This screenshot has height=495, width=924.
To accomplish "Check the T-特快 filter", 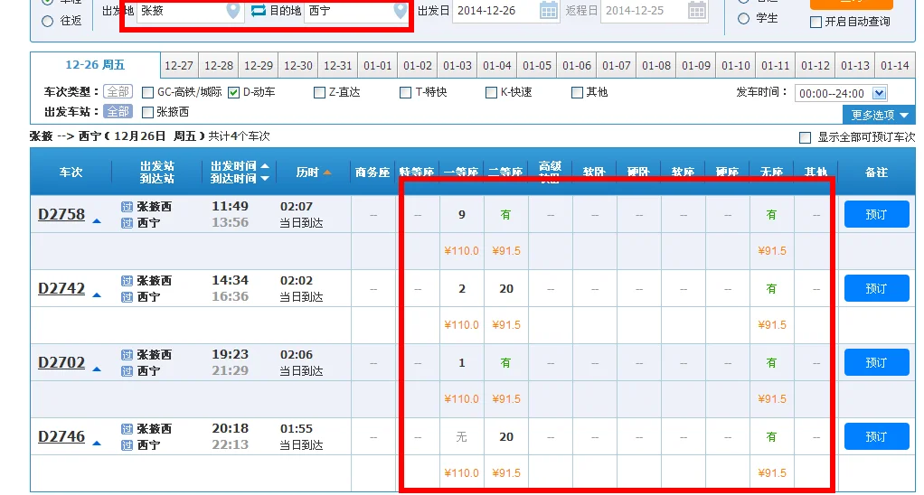I will coord(405,92).
